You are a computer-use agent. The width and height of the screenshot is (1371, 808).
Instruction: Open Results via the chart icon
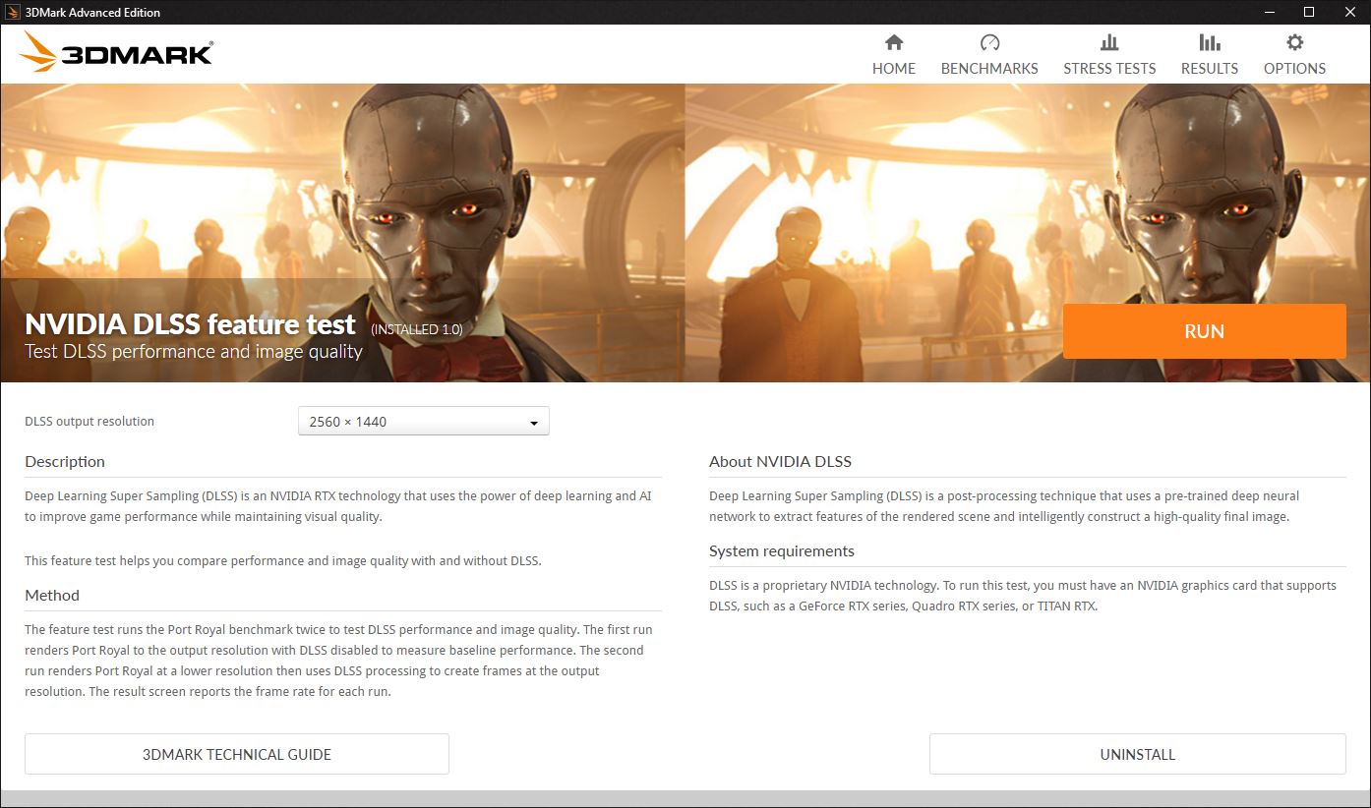point(1209,42)
